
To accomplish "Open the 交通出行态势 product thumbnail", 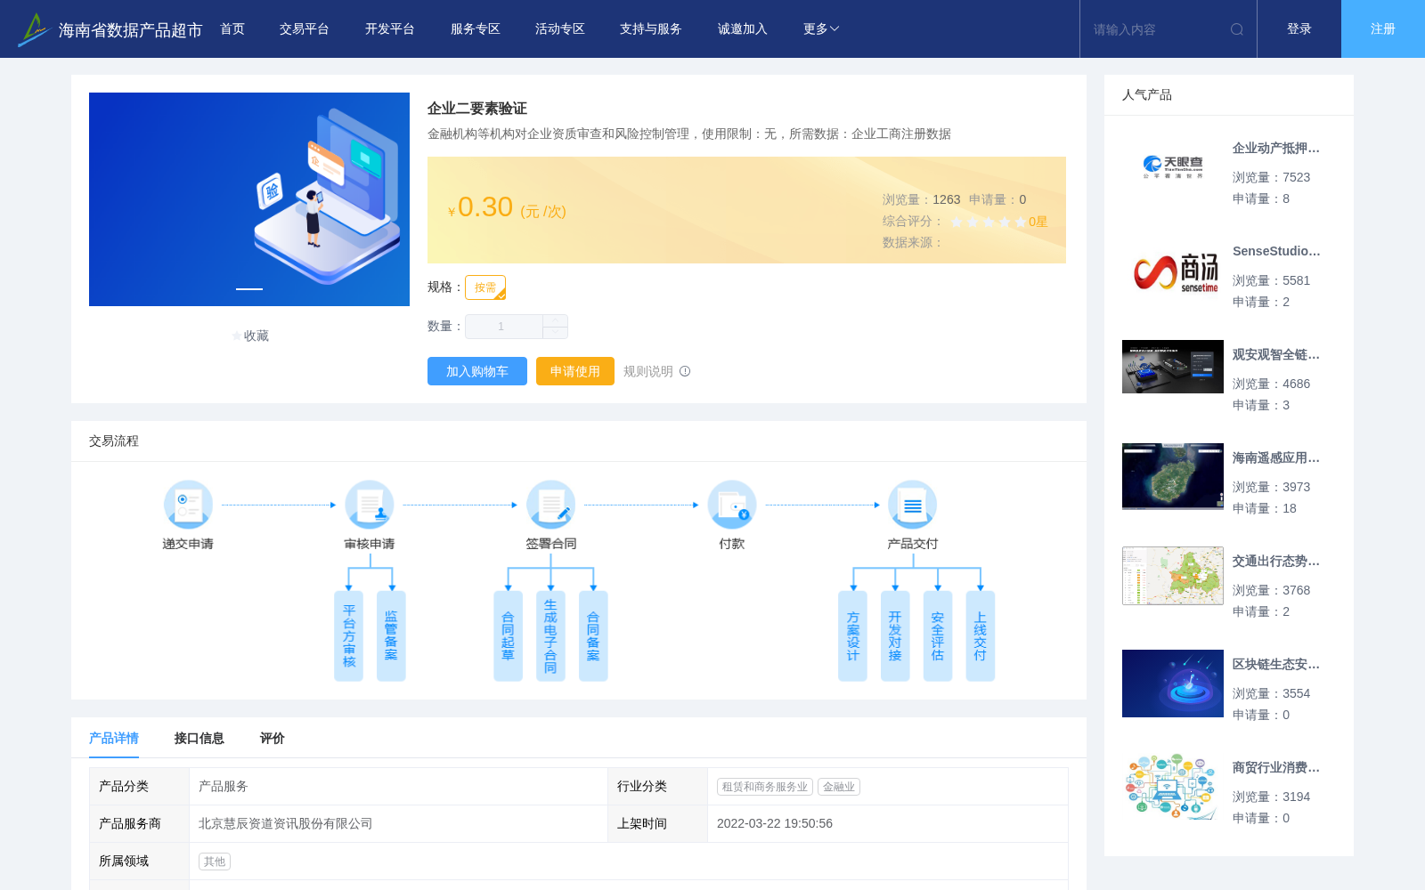I will [1173, 576].
